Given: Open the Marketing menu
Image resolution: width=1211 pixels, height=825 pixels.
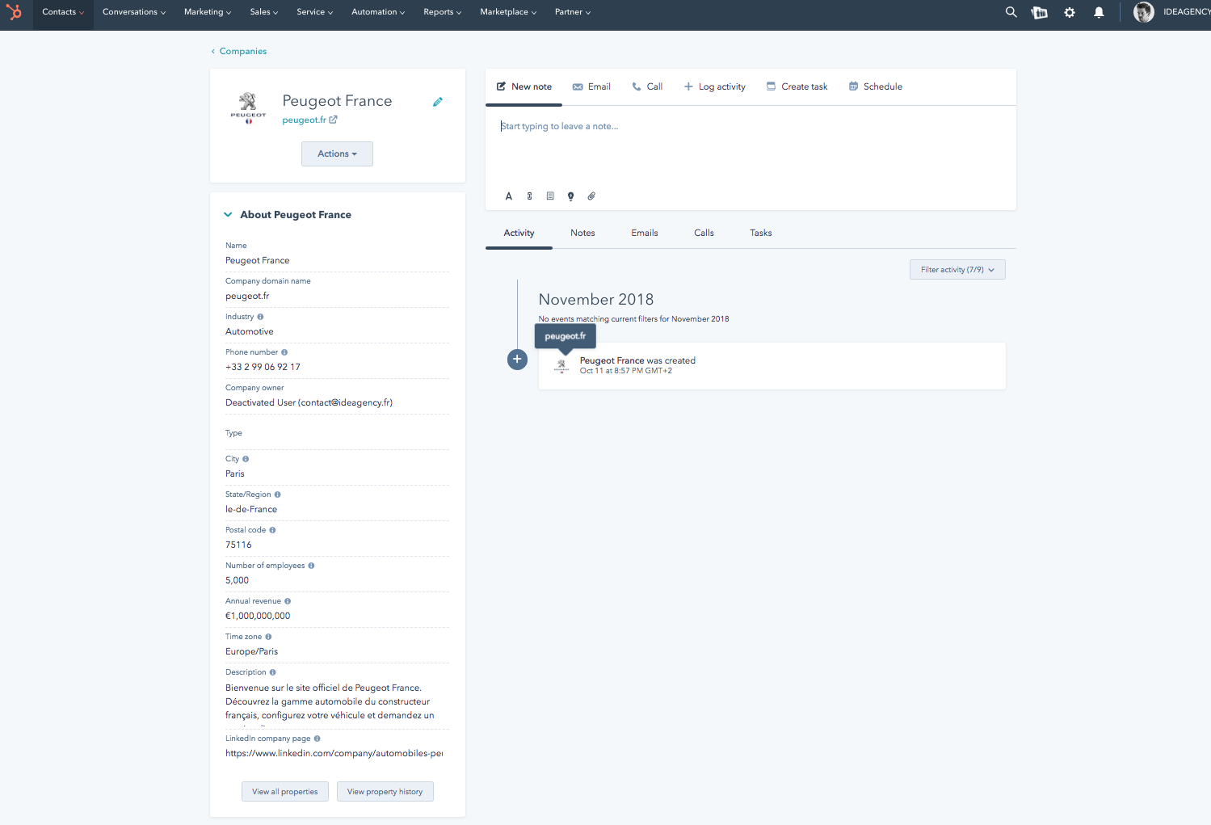Looking at the screenshot, I should 208,12.
